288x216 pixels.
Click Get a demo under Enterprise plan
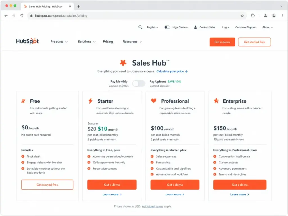[240, 184]
